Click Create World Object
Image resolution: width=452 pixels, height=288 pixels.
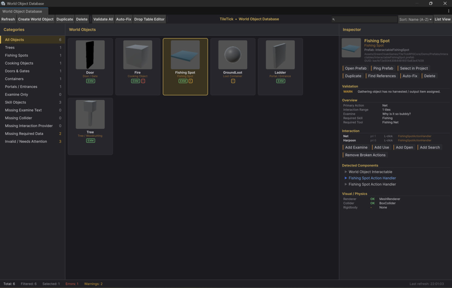click(36, 19)
